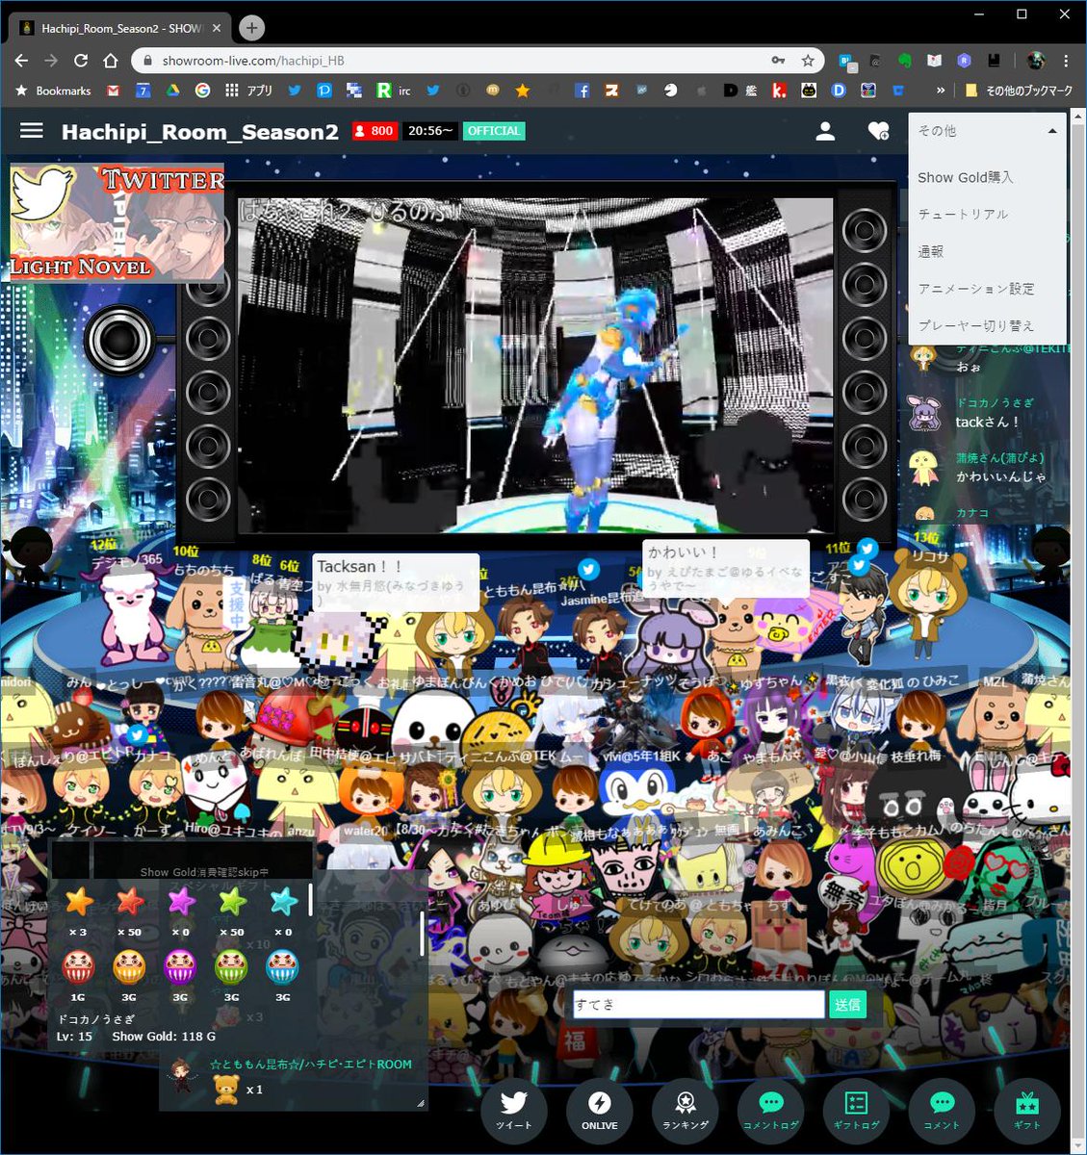1087x1155 pixels.
Task: Open new browser tab with plus button
Action: [x=251, y=28]
